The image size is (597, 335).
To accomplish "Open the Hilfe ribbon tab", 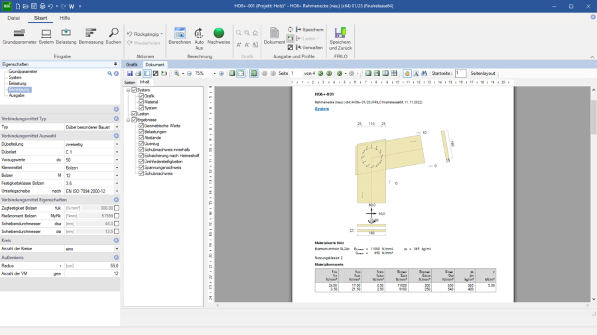I will tap(64, 18).
